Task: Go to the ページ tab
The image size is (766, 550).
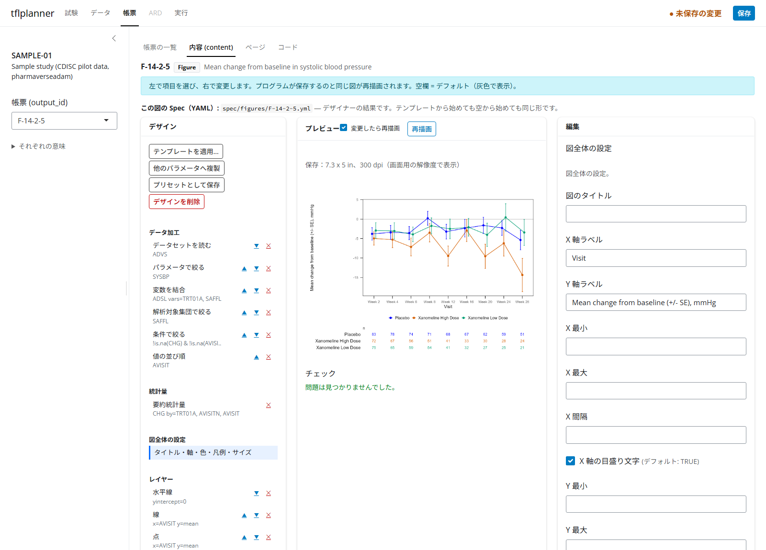Action: (255, 47)
